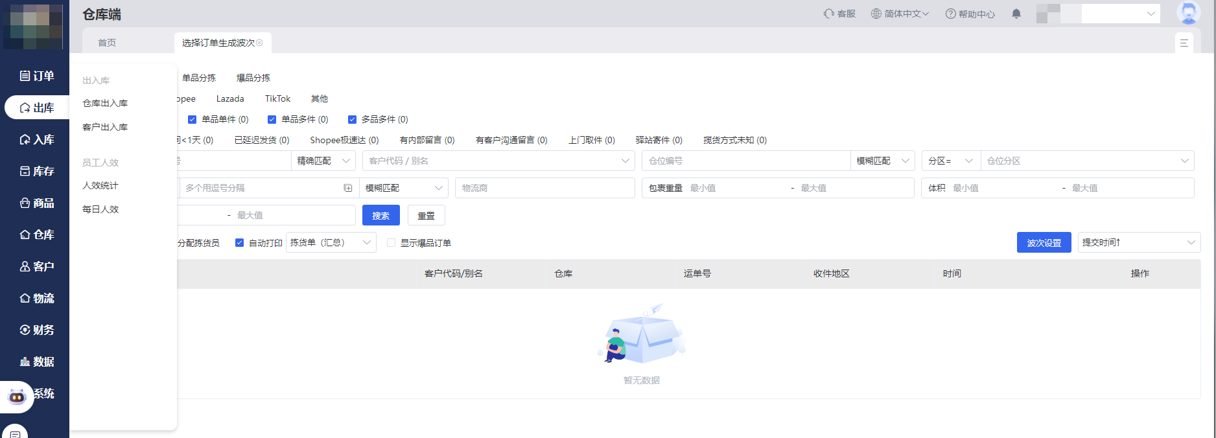Image resolution: width=1216 pixels, height=438 pixels.
Task: Open 帮助中心 help link
Action: pos(970,14)
